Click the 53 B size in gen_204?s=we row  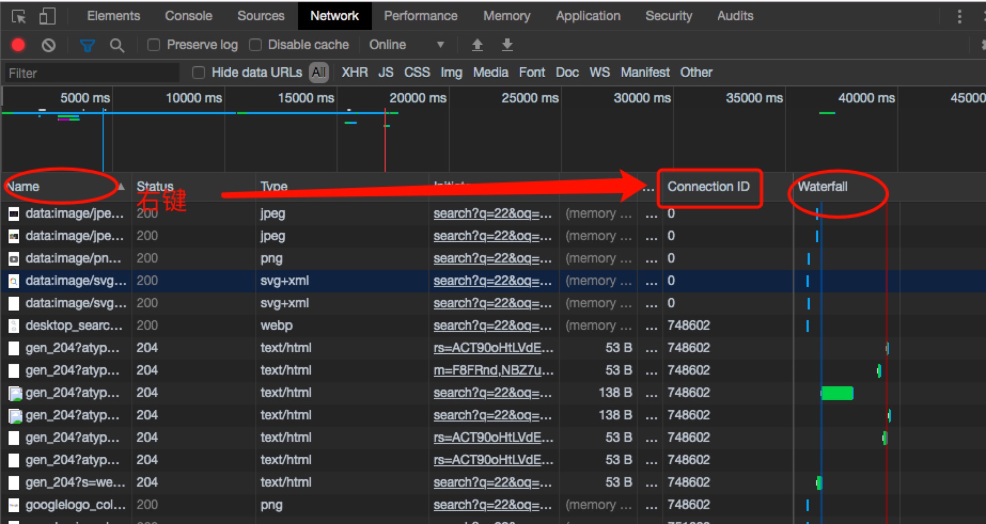(619, 482)
